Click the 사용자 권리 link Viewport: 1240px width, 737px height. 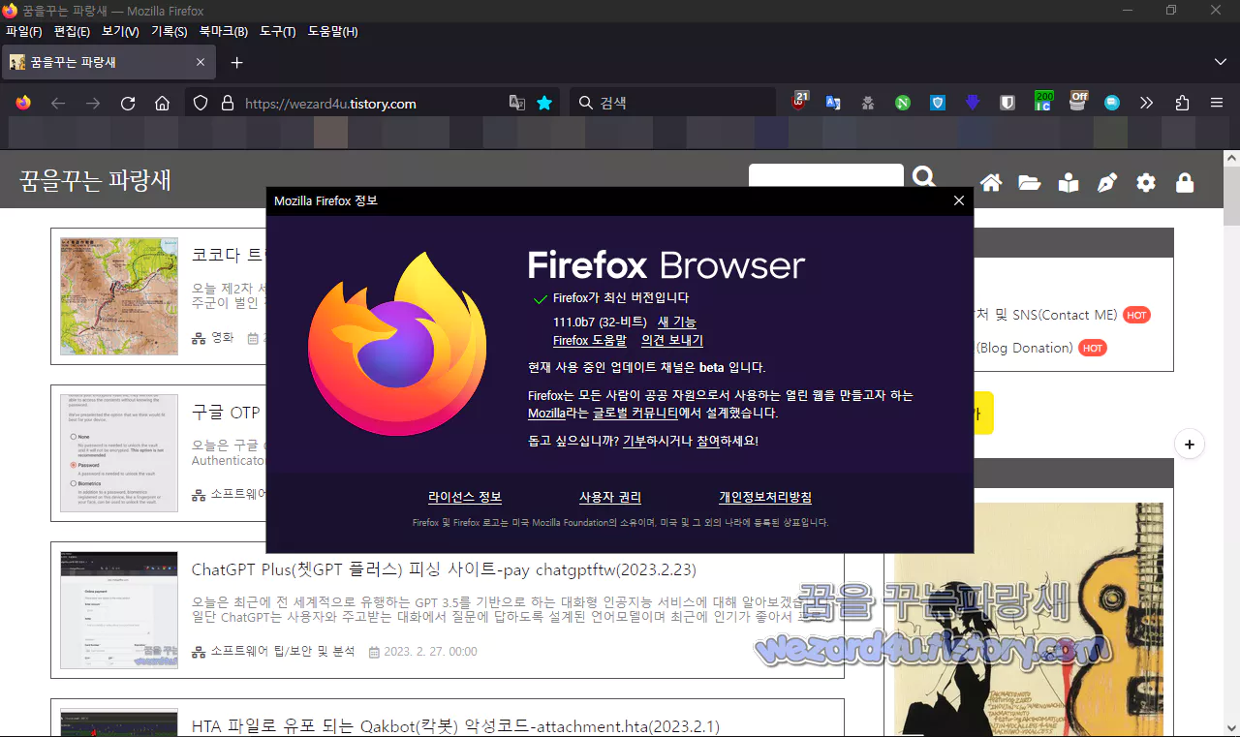(610, 497)
